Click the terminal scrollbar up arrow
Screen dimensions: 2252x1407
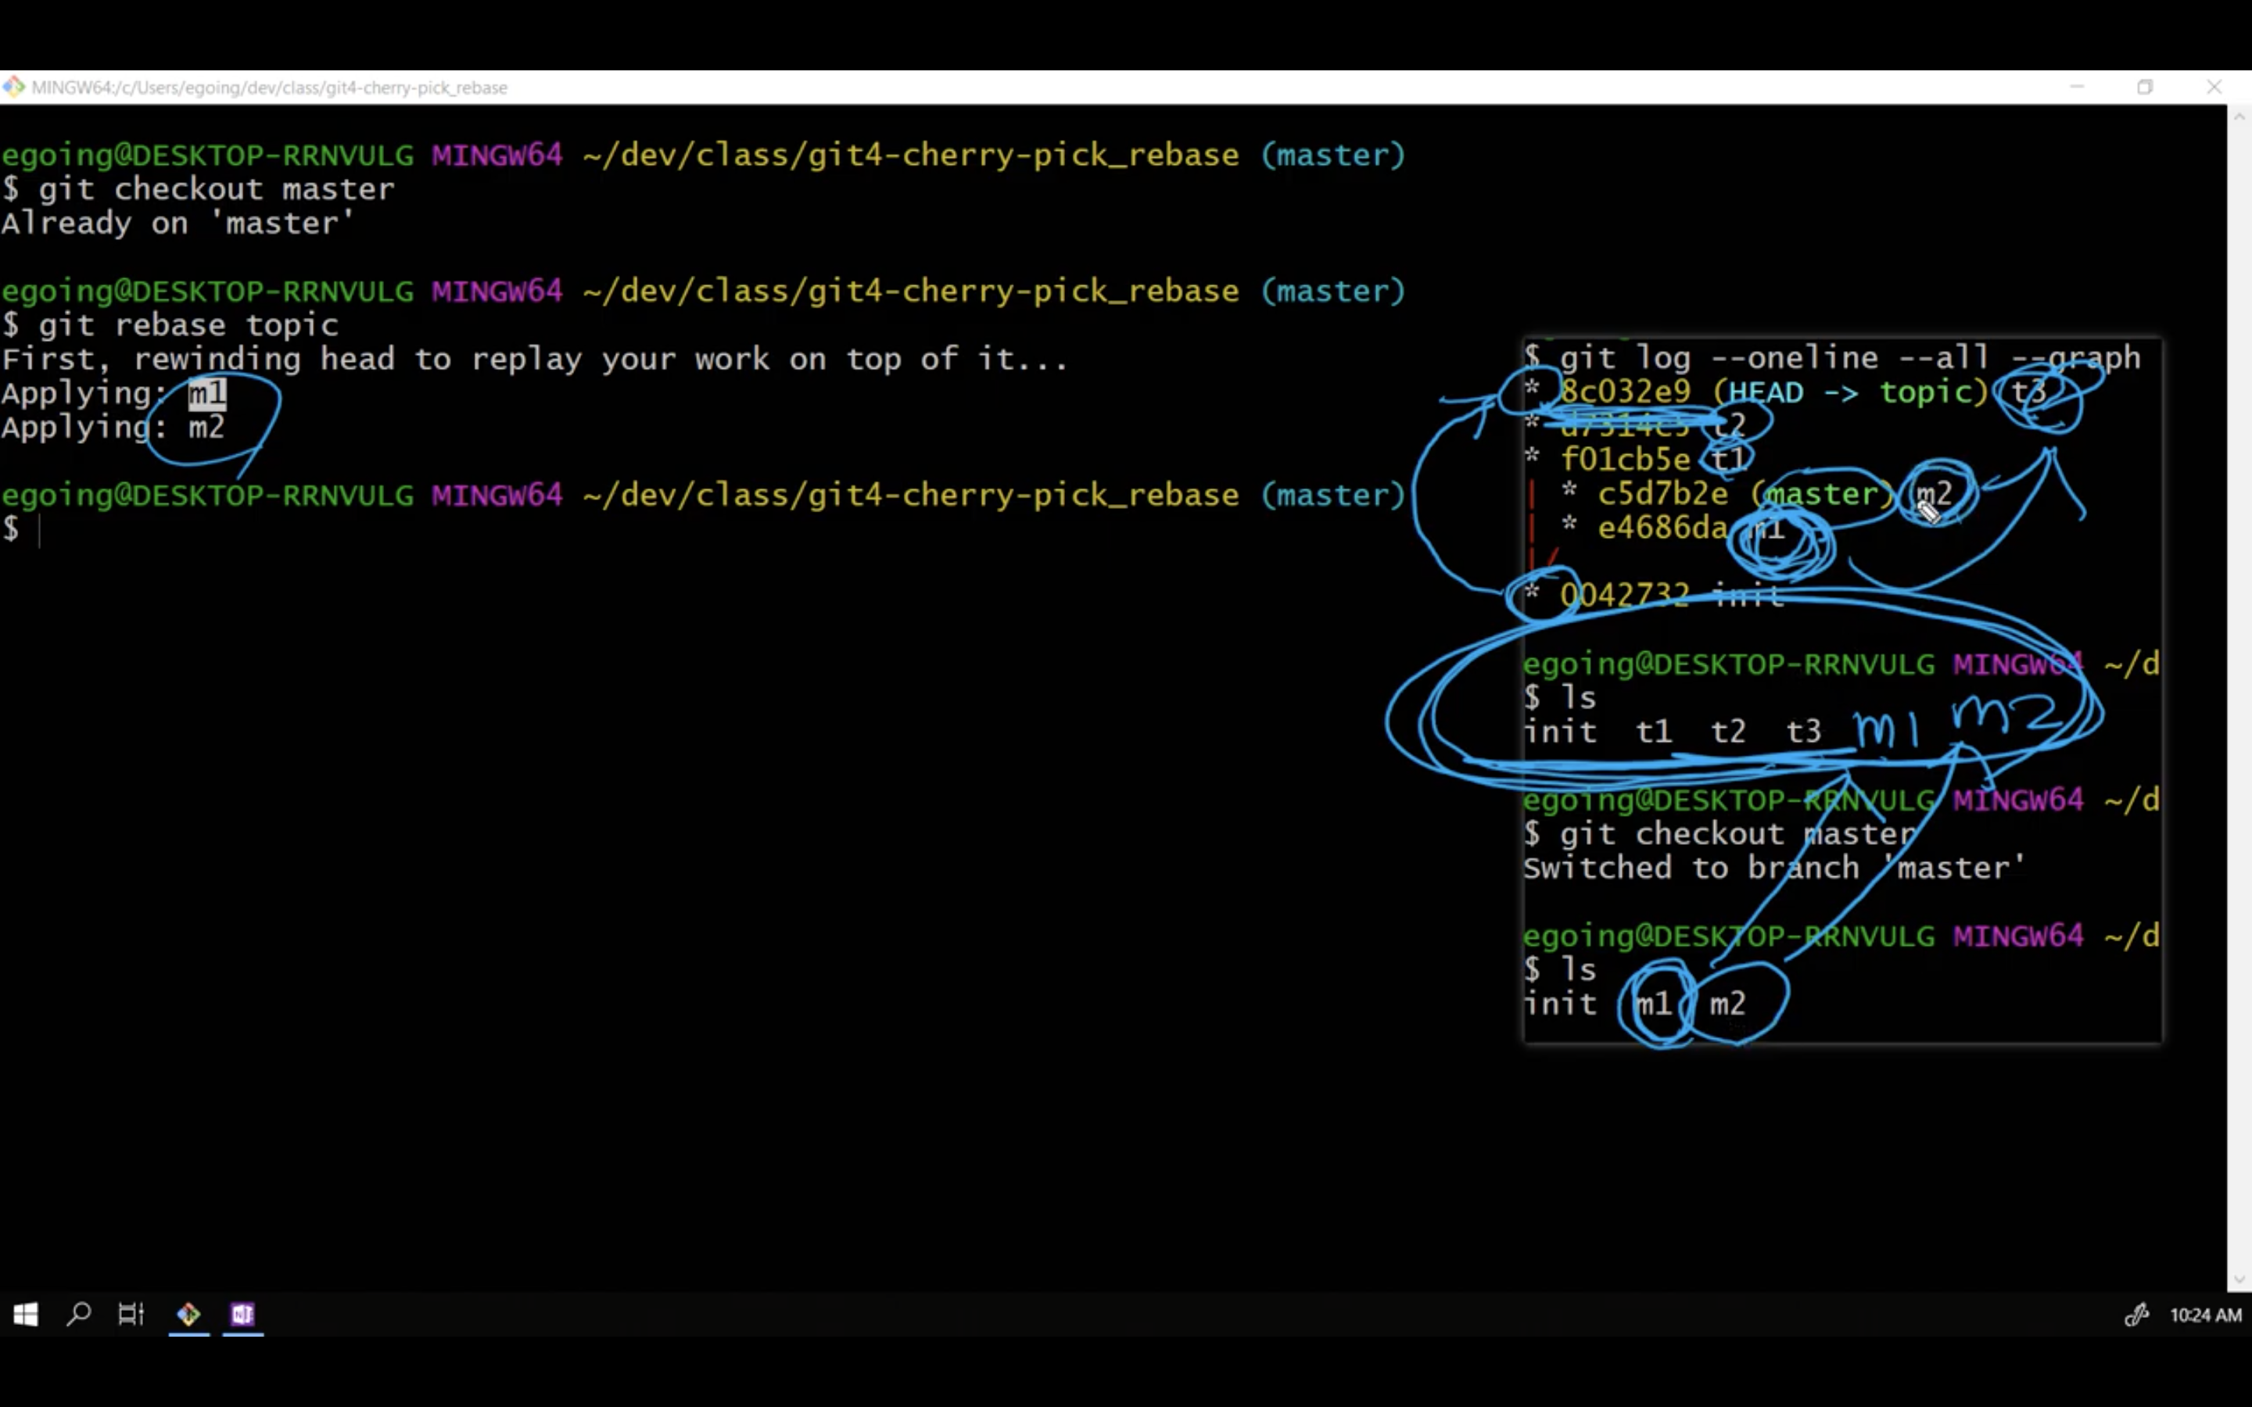click(2239, 117)
